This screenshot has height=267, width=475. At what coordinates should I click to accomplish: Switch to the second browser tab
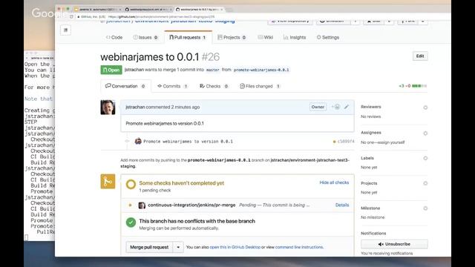tap(148, 10)
